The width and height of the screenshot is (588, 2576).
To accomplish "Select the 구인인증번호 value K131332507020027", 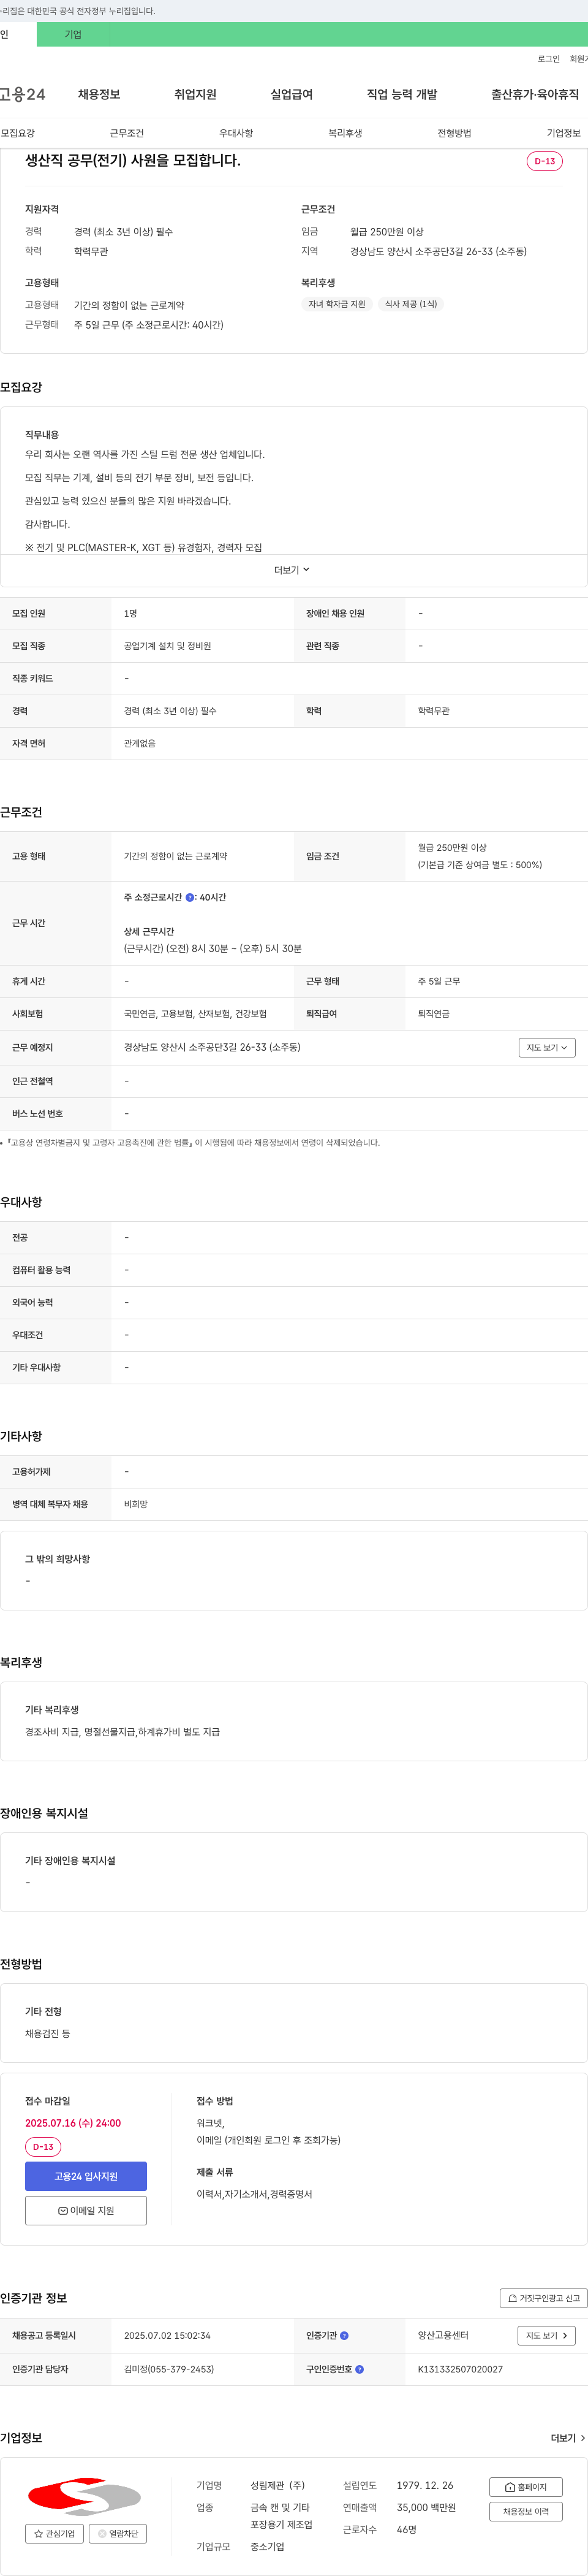I will pyautogui.click(x=460, y=2369).
